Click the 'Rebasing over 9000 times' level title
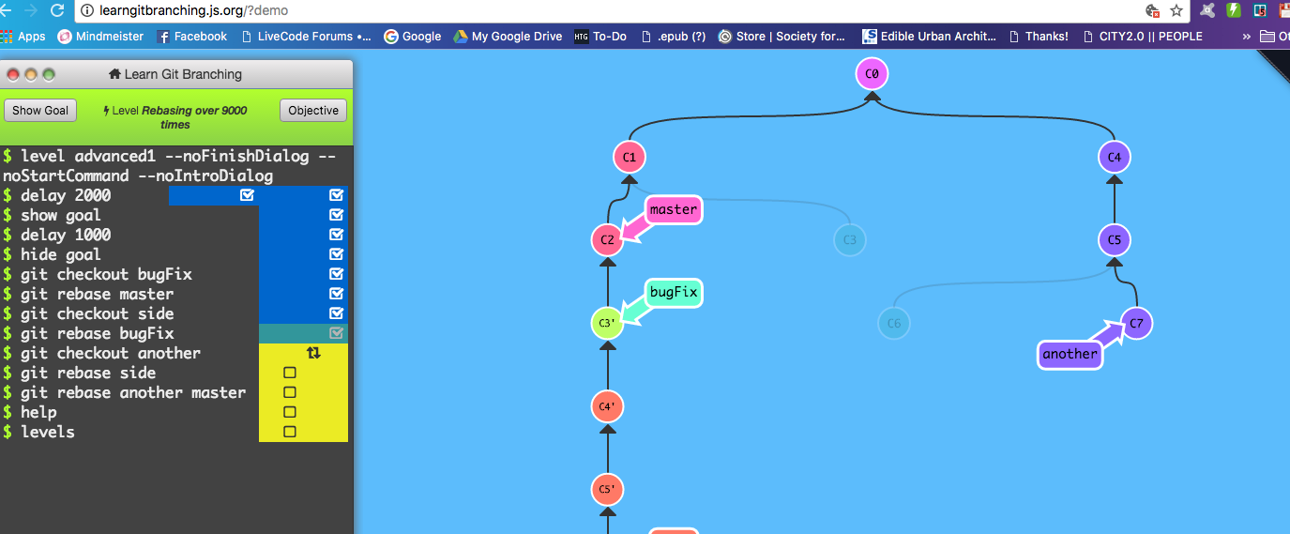The image size is (1290, 534). pyautogui.click(x=194, y=117)
